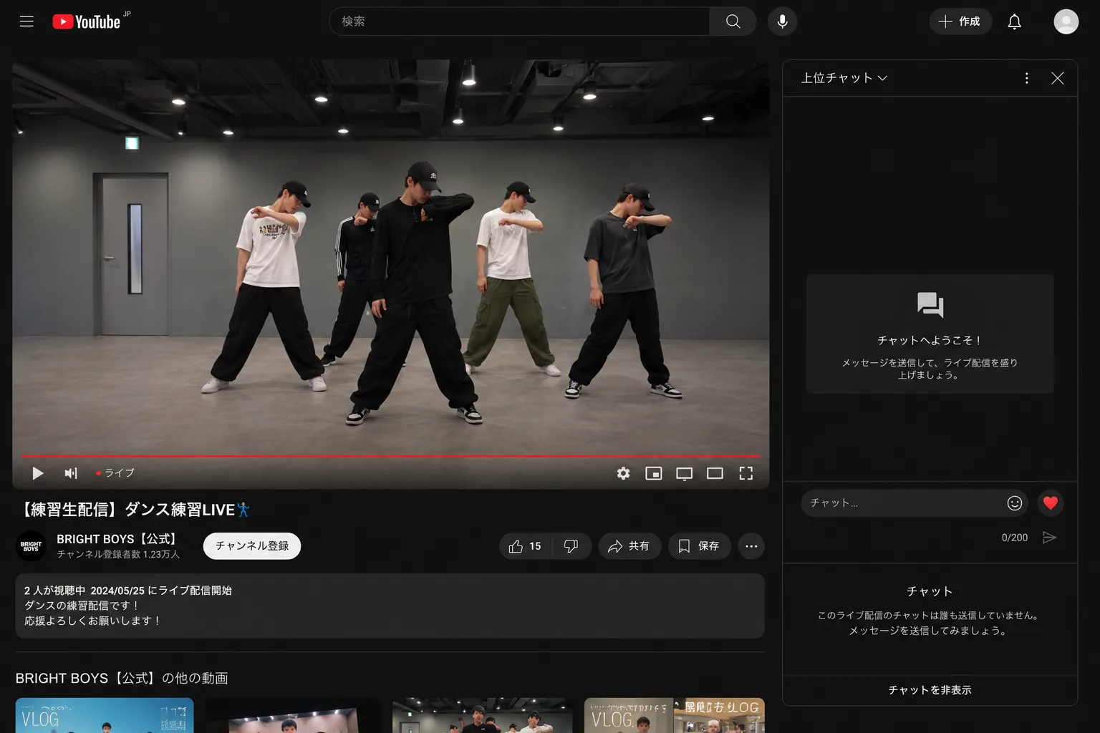1100x733 pixels.
Task: Click the search magnifier button
Action: (733, 21)
